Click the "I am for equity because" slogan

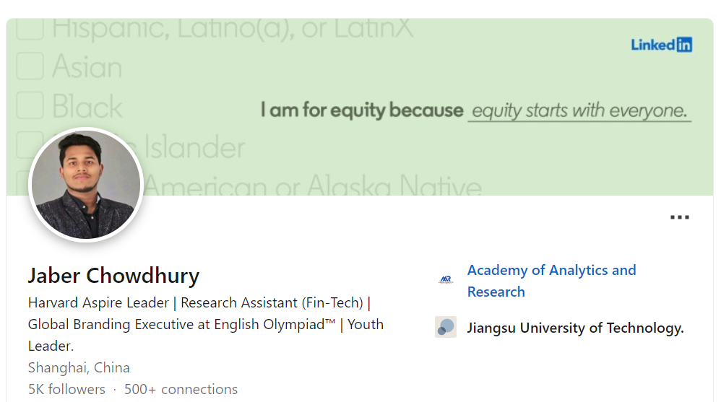pos(362,110)
